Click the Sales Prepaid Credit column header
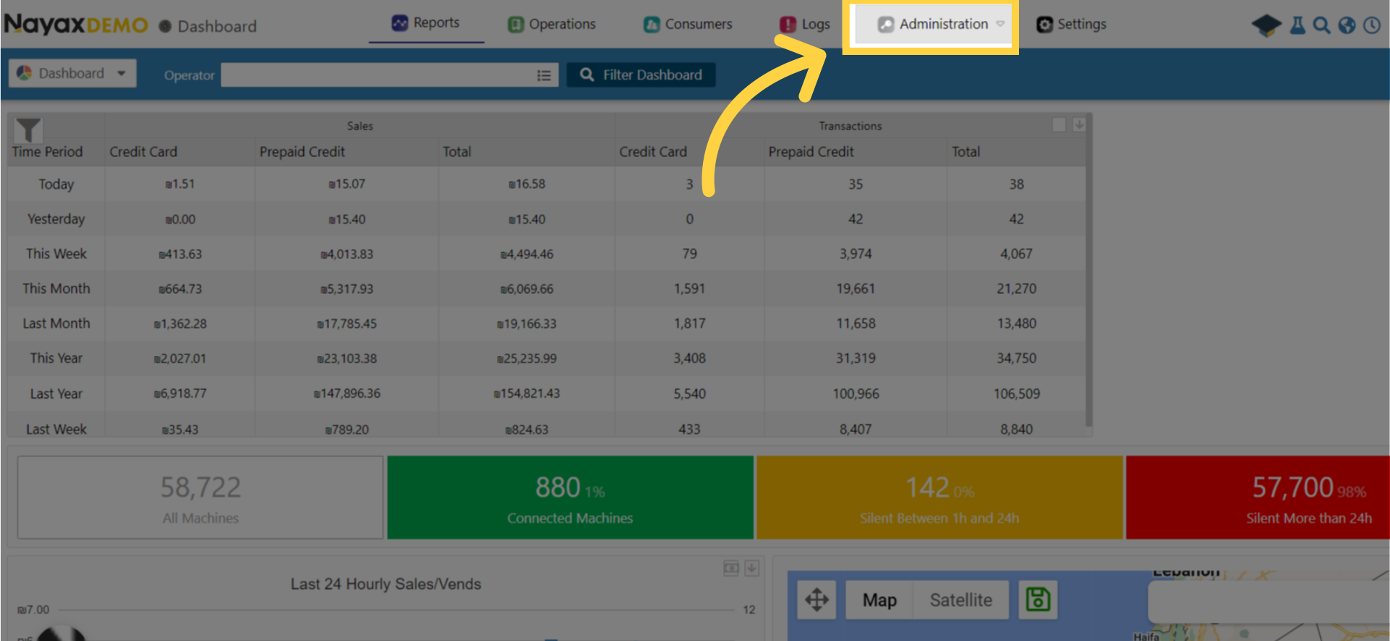 302,152
